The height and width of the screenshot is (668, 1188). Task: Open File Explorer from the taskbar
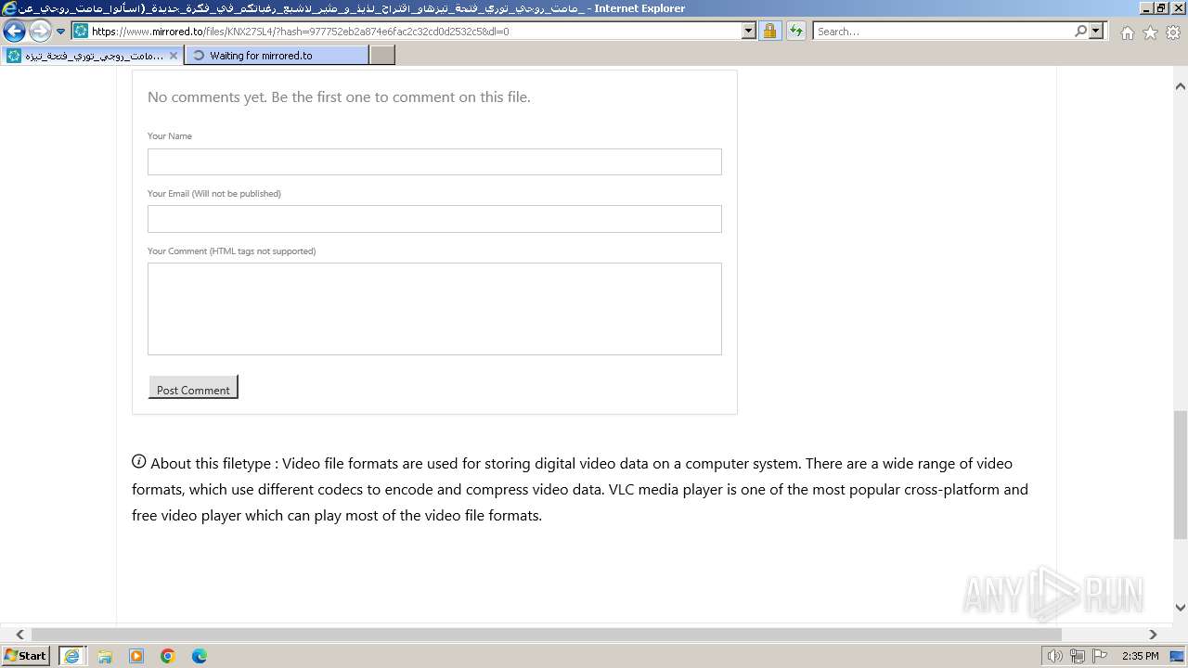click(105, 656)
